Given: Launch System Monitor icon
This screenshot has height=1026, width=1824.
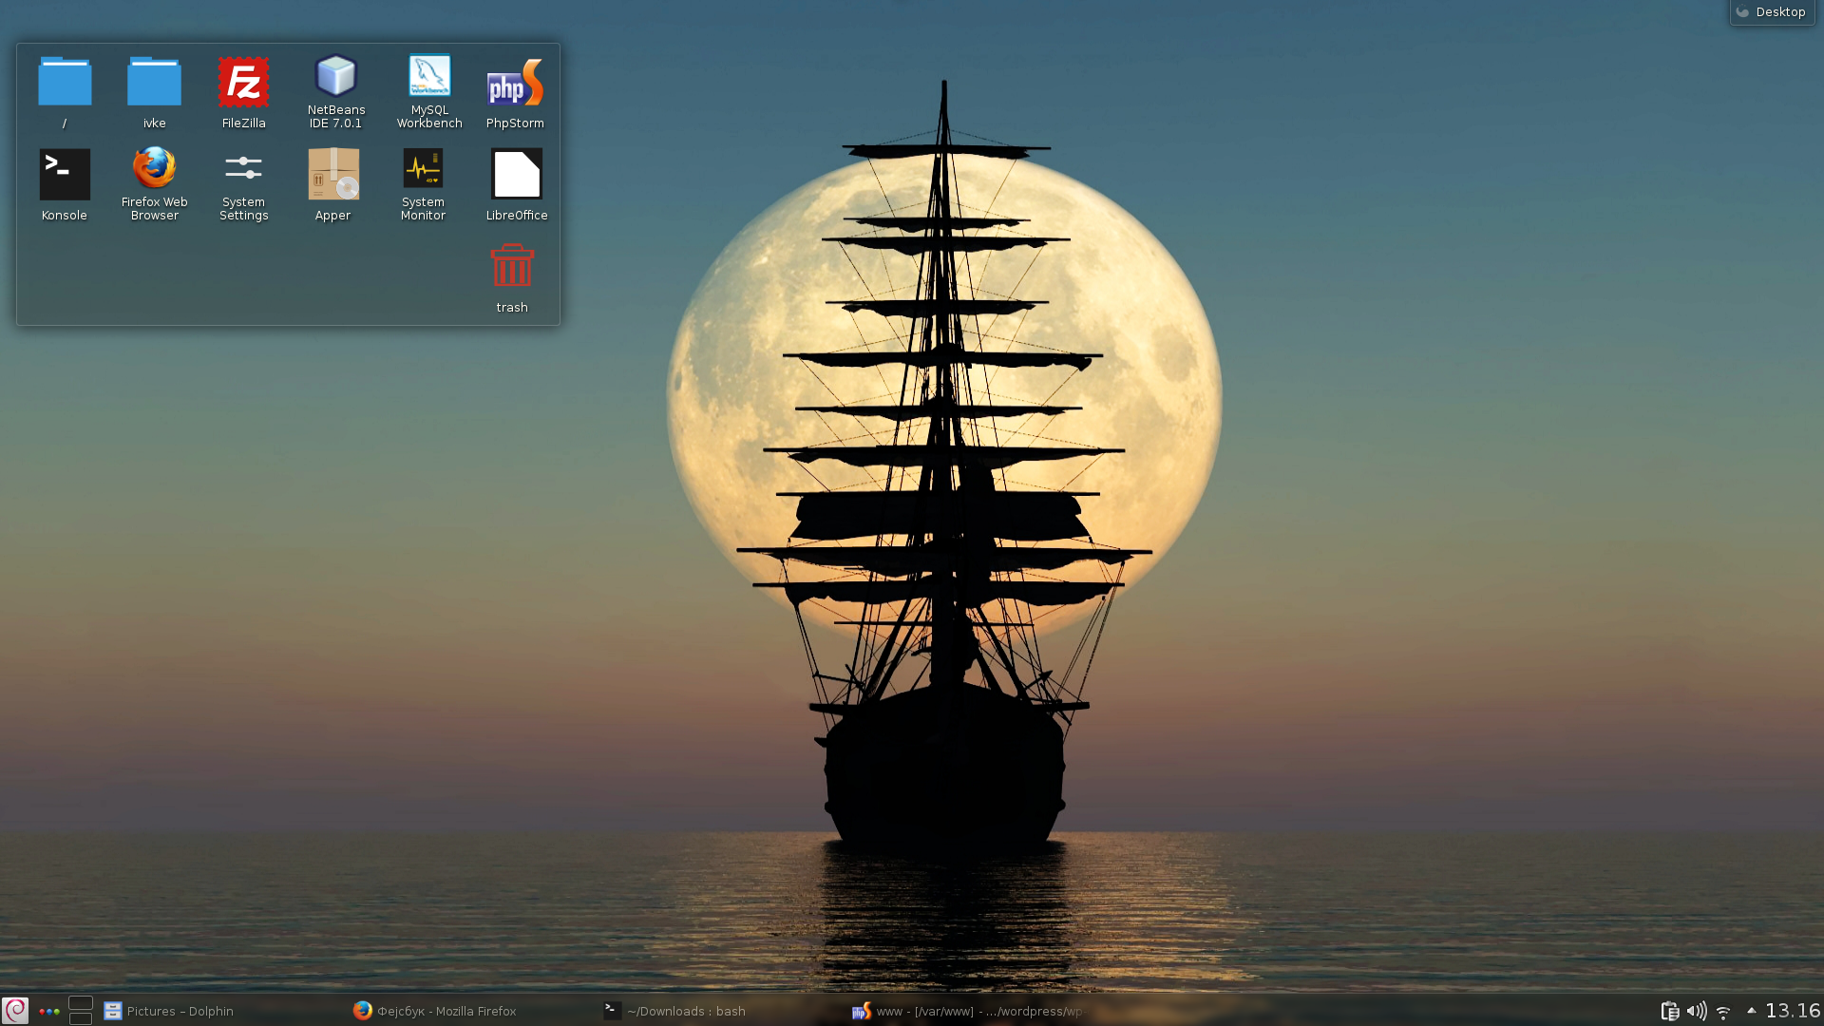Looking at the screenshot, I should click(x=423, y=168).
